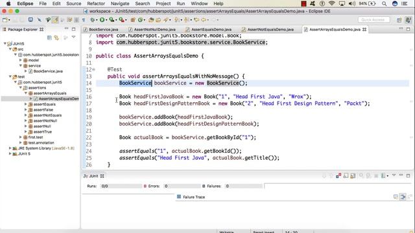The height and width of the screenshot is (233, 415).
Task: Click Next Annotation icon in toolbar
Action: [x=176, y=20]
